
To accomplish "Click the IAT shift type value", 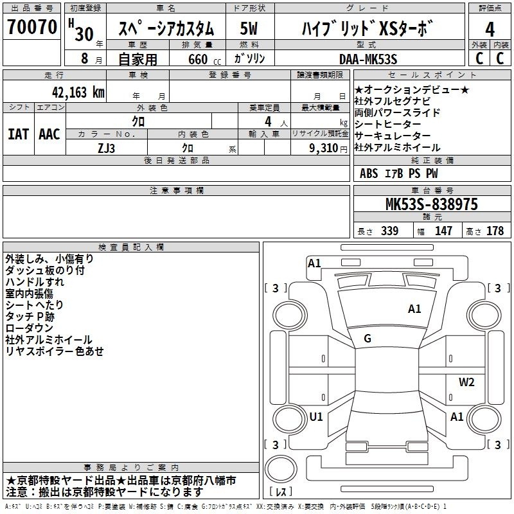I will (x=18, y=134).
